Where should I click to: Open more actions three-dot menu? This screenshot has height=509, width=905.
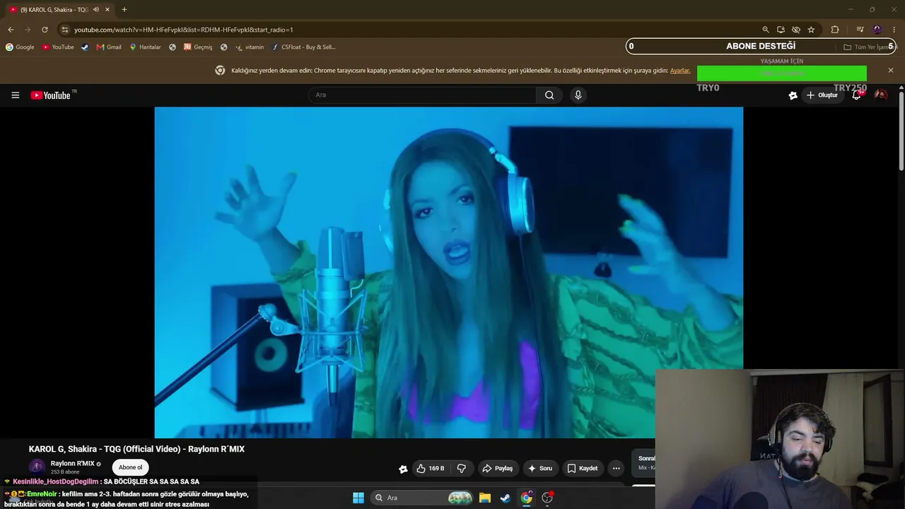[x=616, y=468]
